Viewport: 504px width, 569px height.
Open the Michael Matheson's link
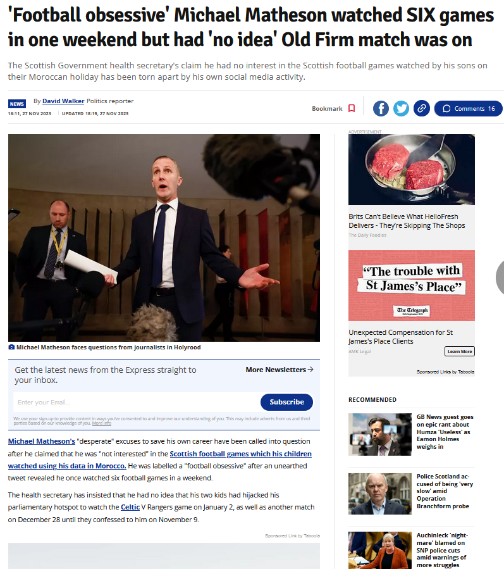[42, 441]
